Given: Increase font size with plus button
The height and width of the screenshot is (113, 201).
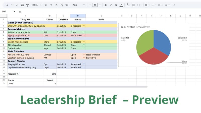Looking at the screenshot, I should pyautogui.click(x=100, y=5).
